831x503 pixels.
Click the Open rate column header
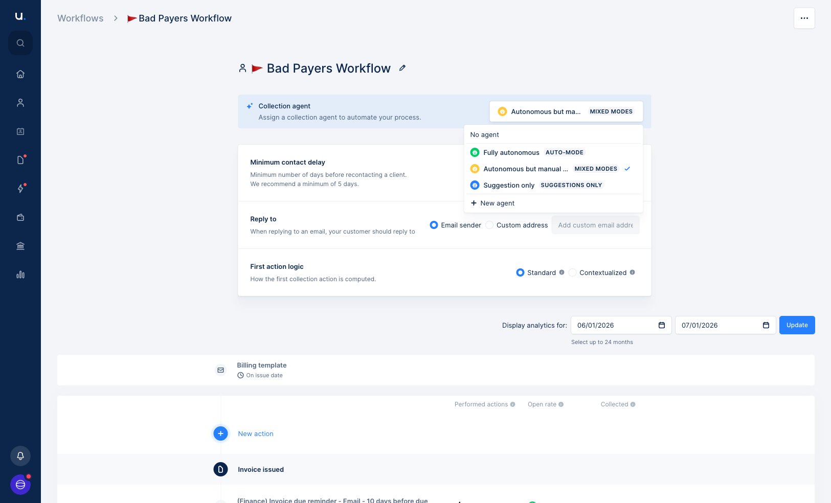pyautogui.click(x=542, y=404)
